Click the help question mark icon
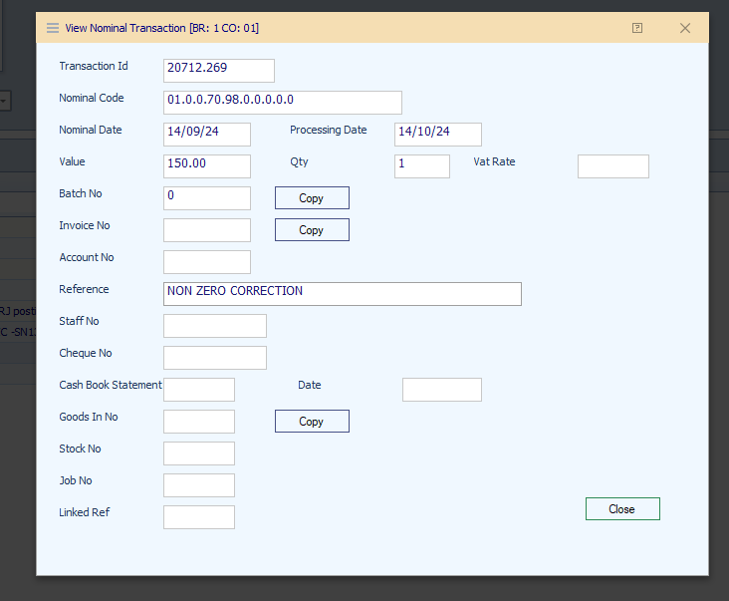Image resolution: width=729 pixels, height=601 pixels. click(637, 28)
